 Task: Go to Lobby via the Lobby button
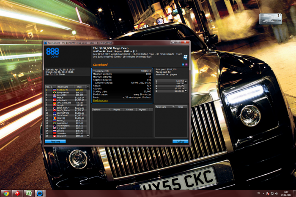[x=180, y=141]
